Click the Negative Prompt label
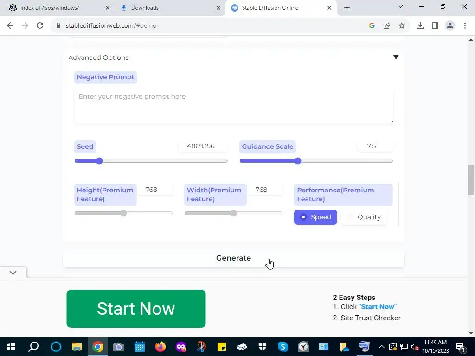475x356 pixels. click(105, 77)
